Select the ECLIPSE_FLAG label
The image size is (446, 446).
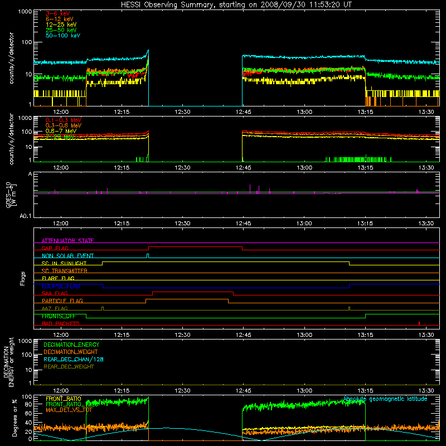tap(61, 286)
